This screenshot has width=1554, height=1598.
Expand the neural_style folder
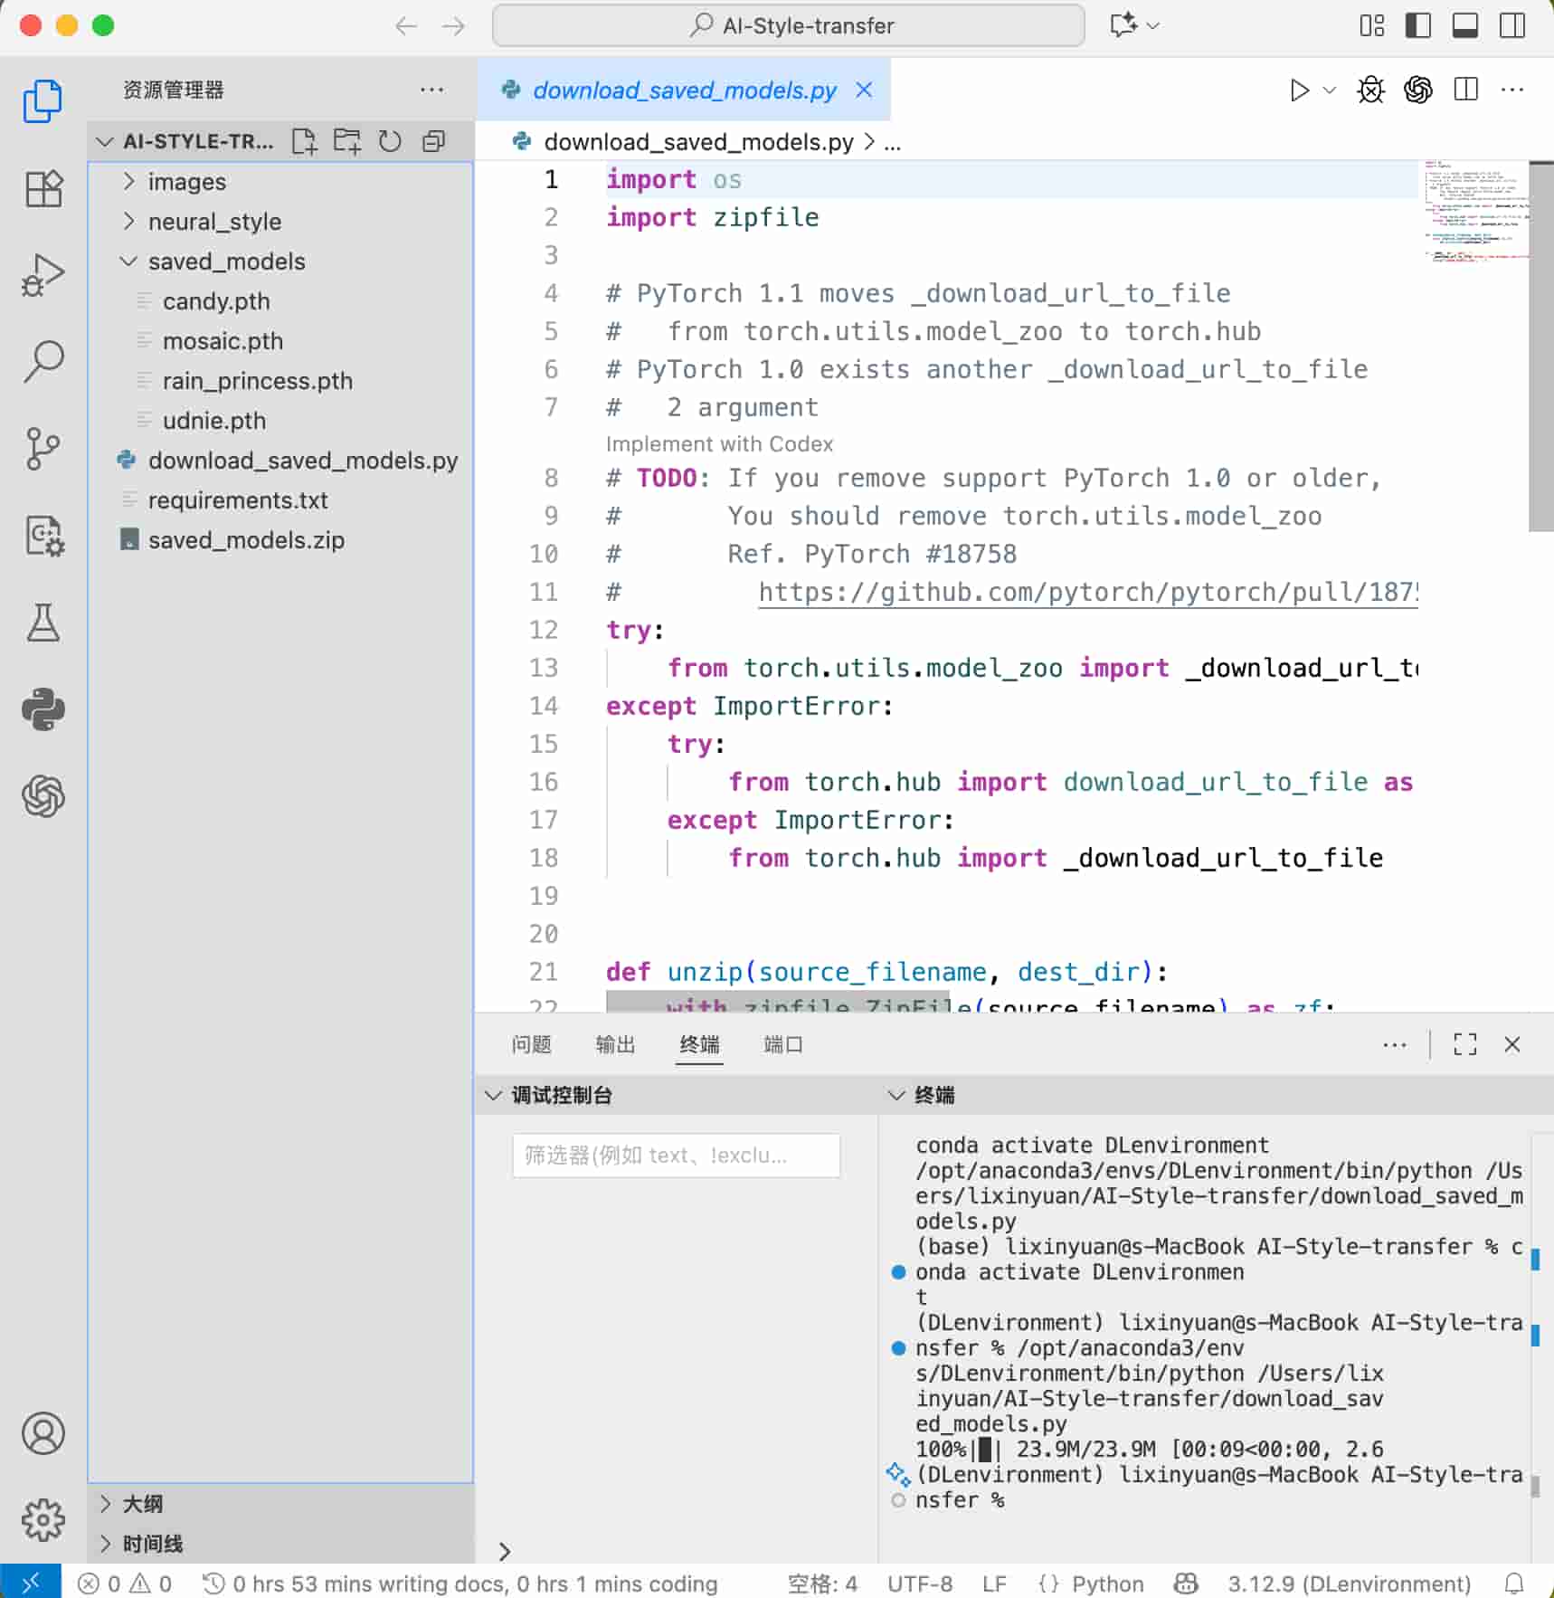pyautogui.click(x=214, y=222)
